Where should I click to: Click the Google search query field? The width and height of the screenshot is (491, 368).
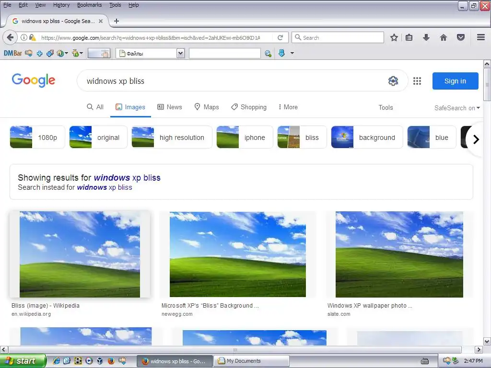pos(232,81)
